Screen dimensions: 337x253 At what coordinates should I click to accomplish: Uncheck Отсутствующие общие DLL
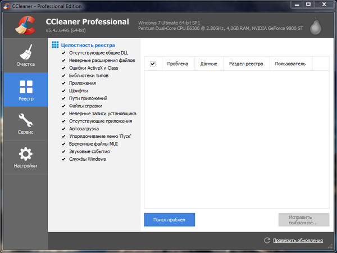[x=63, y=53]
